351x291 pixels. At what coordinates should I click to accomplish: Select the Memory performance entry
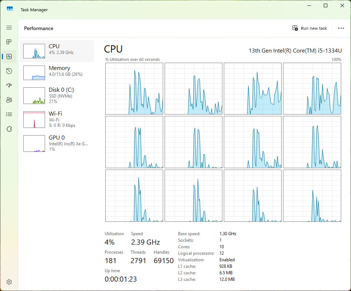pos(57,72)
